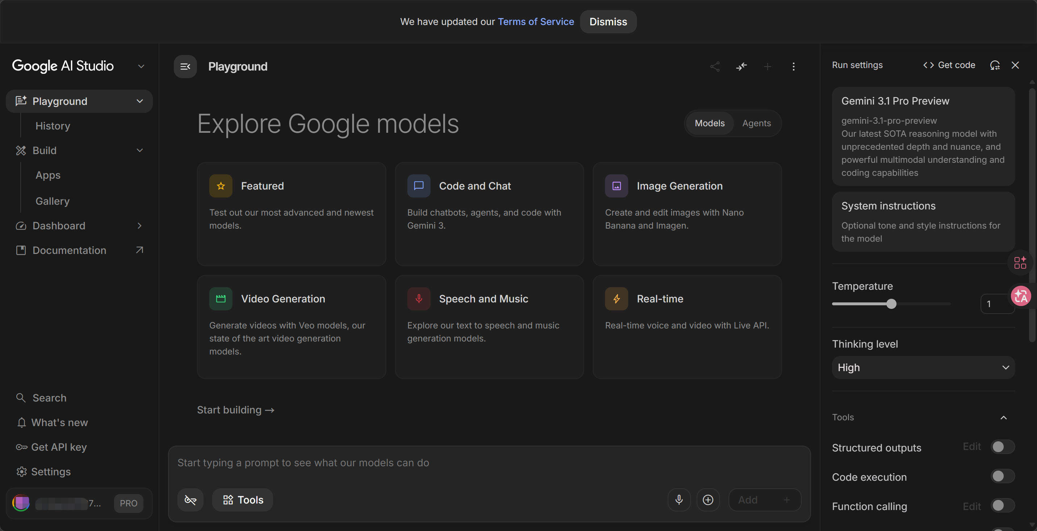This screenshot has height=531, width=1037.
Task: Click the user avatar at bottom left
Action: coord(21,503)
